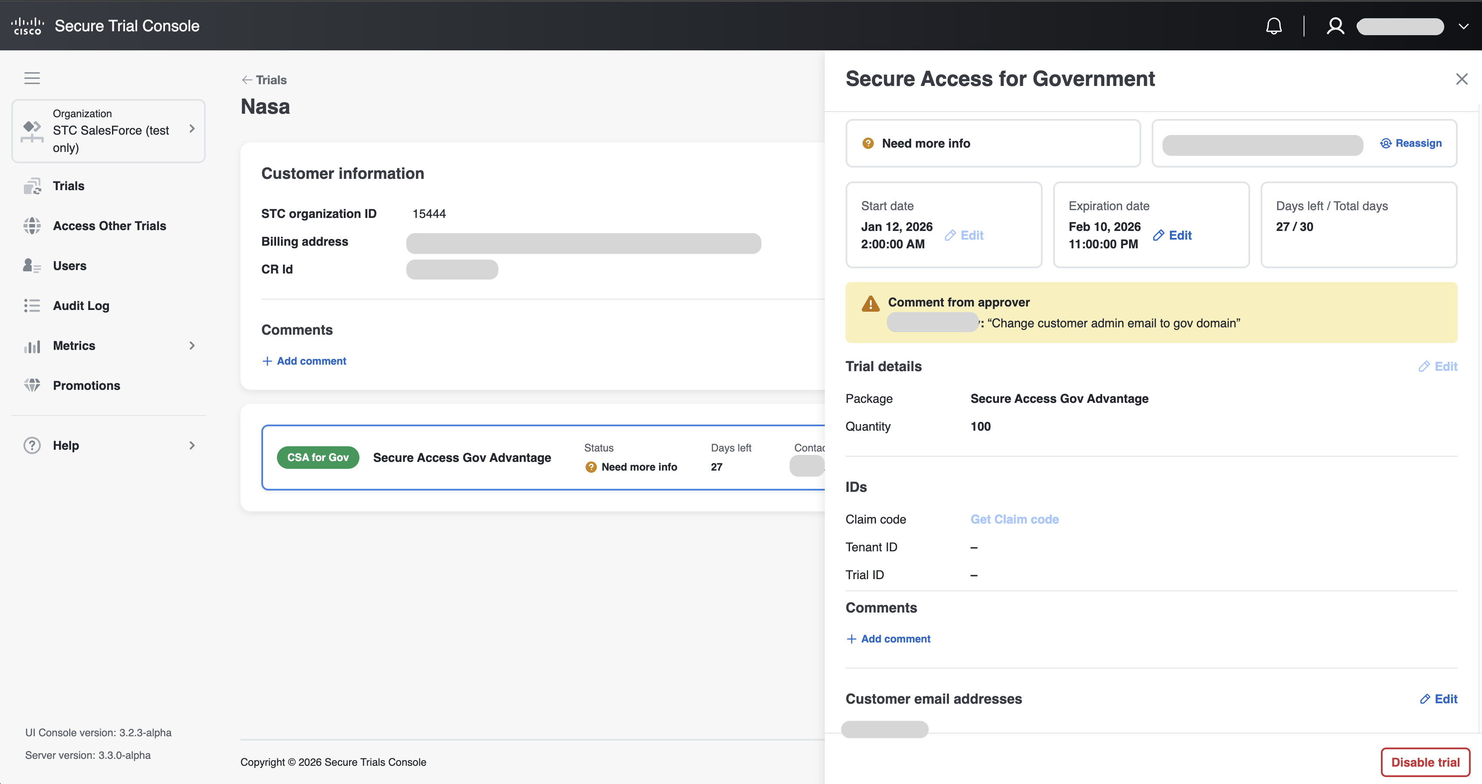Screen dimensions: 1482x784
Task: Click the Cisco logo
Action: coord(27,26)
